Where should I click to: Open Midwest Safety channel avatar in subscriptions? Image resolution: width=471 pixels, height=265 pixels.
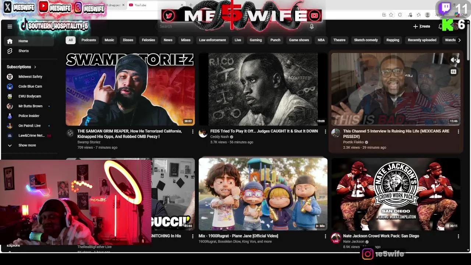click(10, 77)
